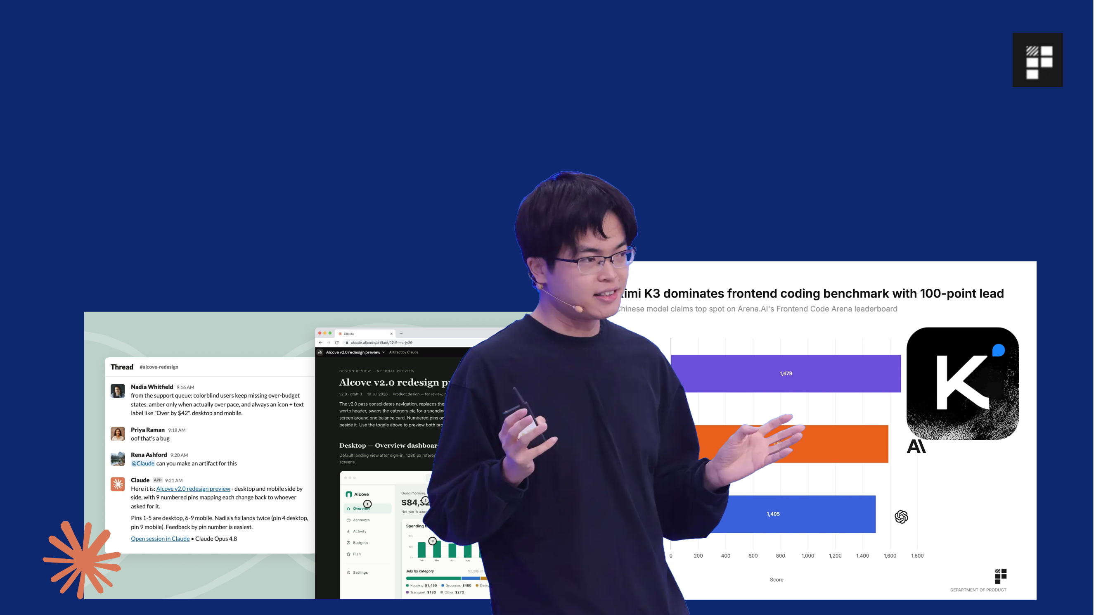Select numbered pin 3 on the spending chart

point(432,541)
